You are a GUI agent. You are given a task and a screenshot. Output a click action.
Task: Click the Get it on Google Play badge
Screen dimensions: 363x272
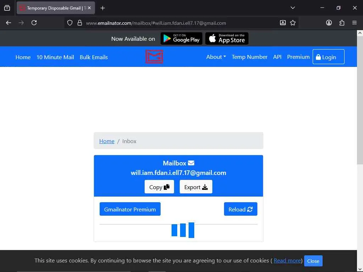(x=181, y=38)
